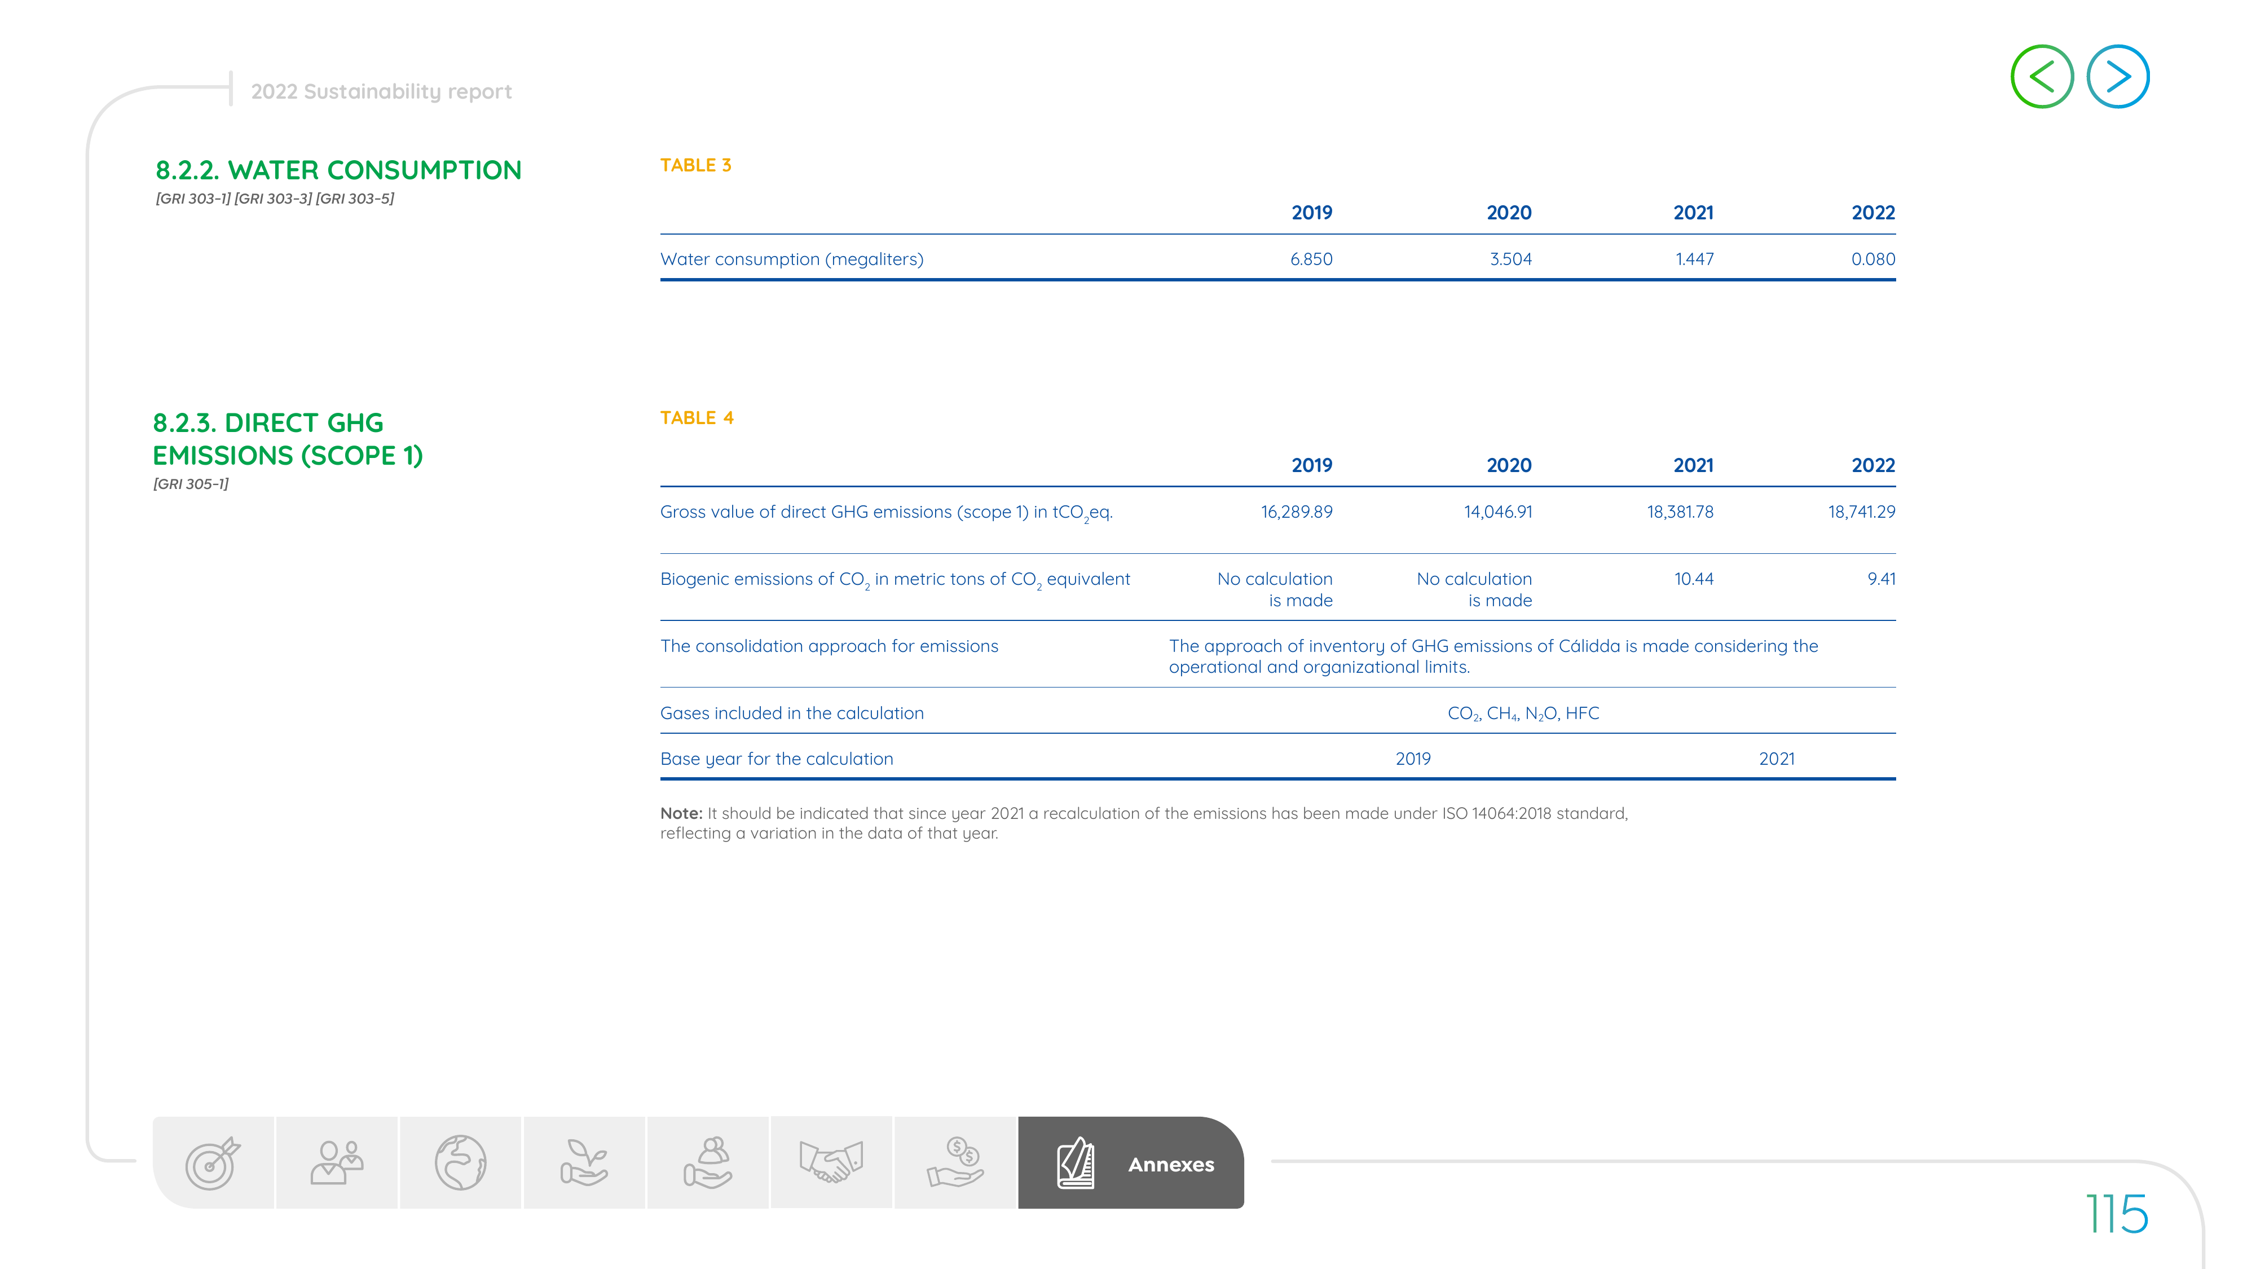Click the GRI 303-1 303-3 303-5 reference
Image resolution: width=2256 pixels, height=1269 pixels.
point(275,199)
